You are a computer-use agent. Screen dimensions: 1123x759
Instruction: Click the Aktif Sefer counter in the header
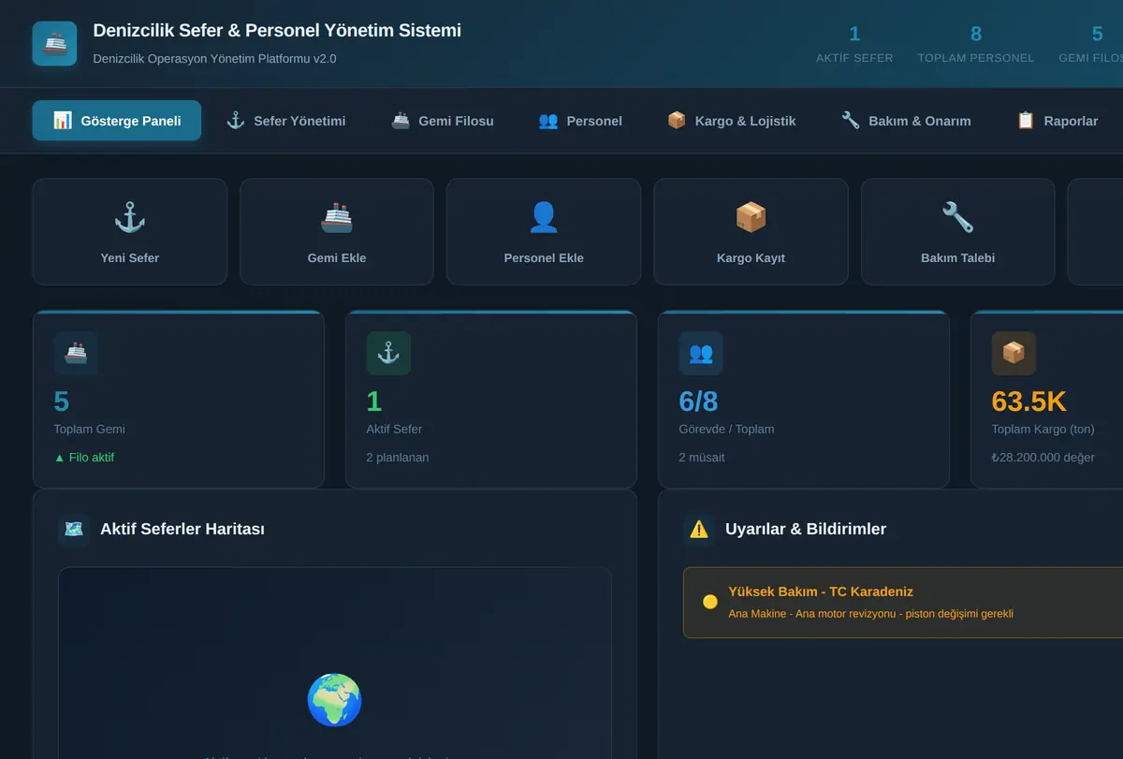[854, 44]
